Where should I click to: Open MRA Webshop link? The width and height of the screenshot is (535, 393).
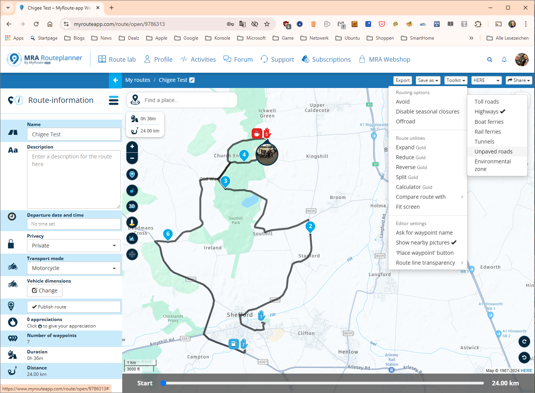[x=385, y=59]
